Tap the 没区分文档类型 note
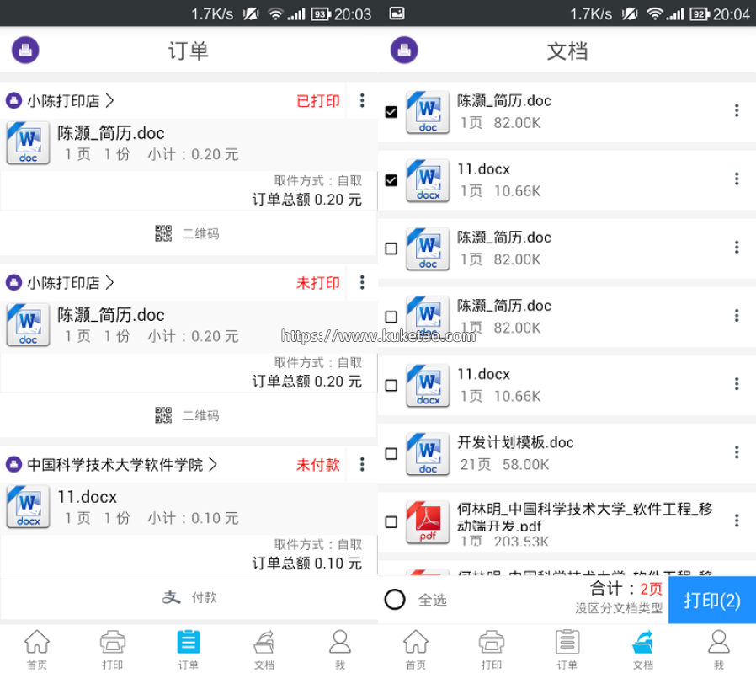 (619, 608)
